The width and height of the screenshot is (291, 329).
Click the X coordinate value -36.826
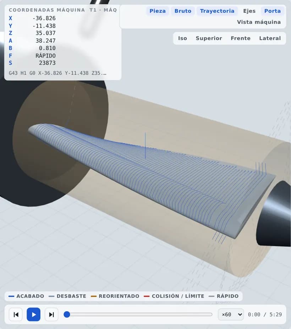pyautogui.click(x=44, y=18)
